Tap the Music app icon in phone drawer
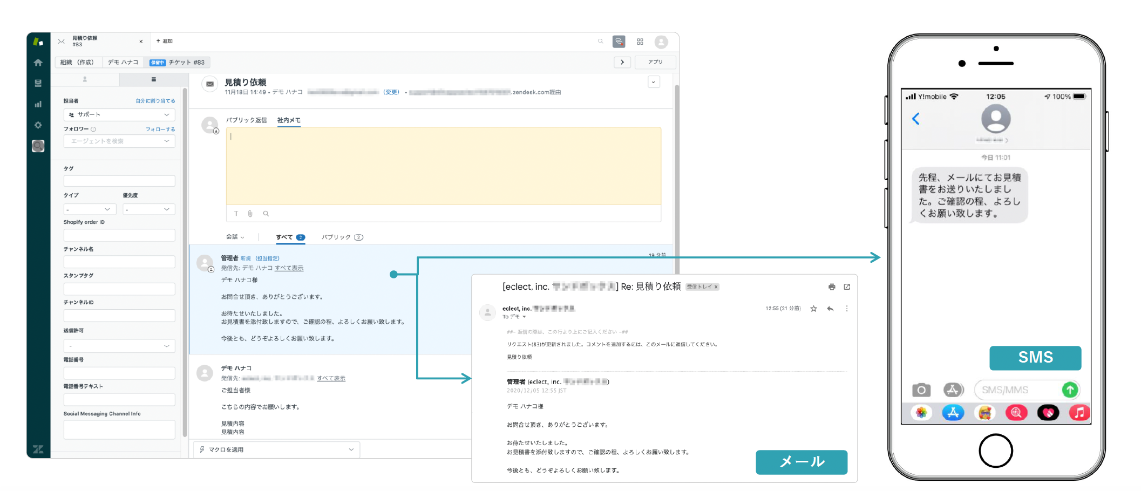This screenshot has width=1141, height=491. coord(1079,413)
